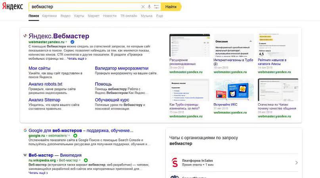Expand Читать ещё under Wikipedia result
Screen dimensions: 320x178
click(x=38, y=173)
